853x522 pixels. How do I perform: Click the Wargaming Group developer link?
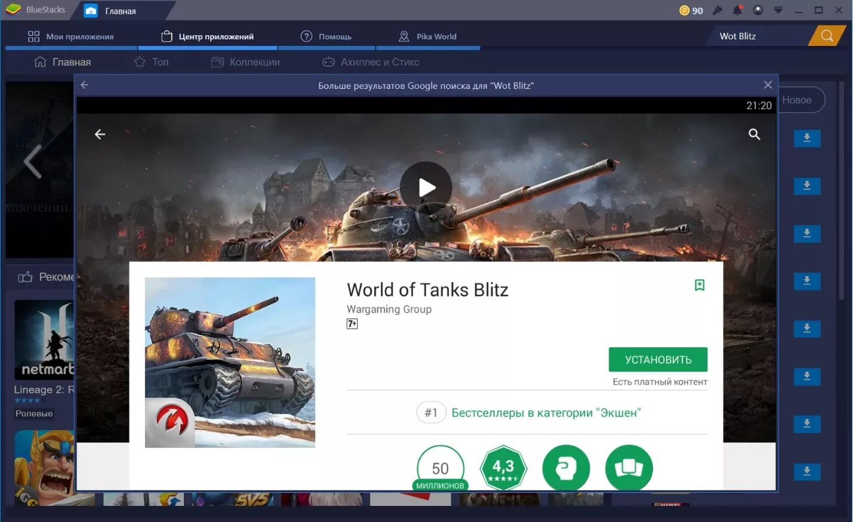pyautogui.click(x=389, y=309)
